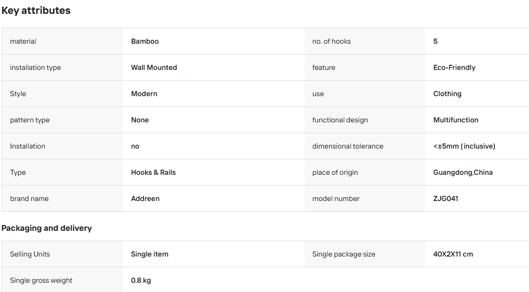
Task: Click the Eco-Friendly feature value
Action: point(454,67)
